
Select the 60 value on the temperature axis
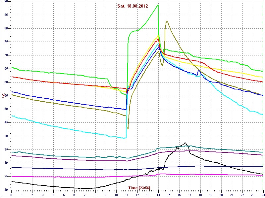6,82
